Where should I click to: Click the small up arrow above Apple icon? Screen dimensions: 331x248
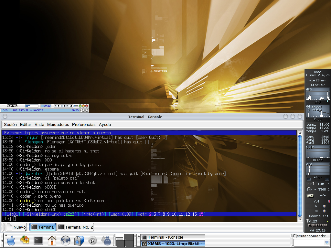point(6,235)
